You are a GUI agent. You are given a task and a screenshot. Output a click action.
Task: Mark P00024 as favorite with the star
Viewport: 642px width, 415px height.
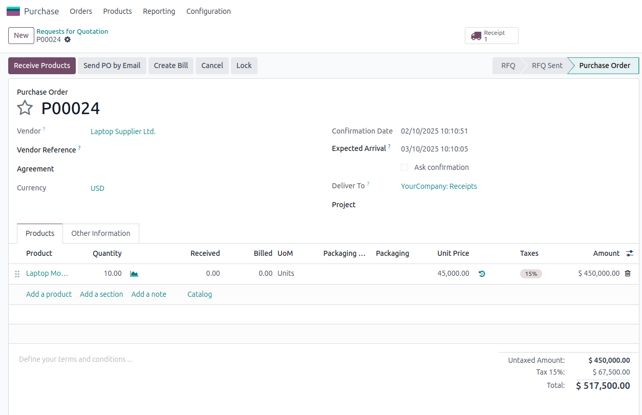25,108
